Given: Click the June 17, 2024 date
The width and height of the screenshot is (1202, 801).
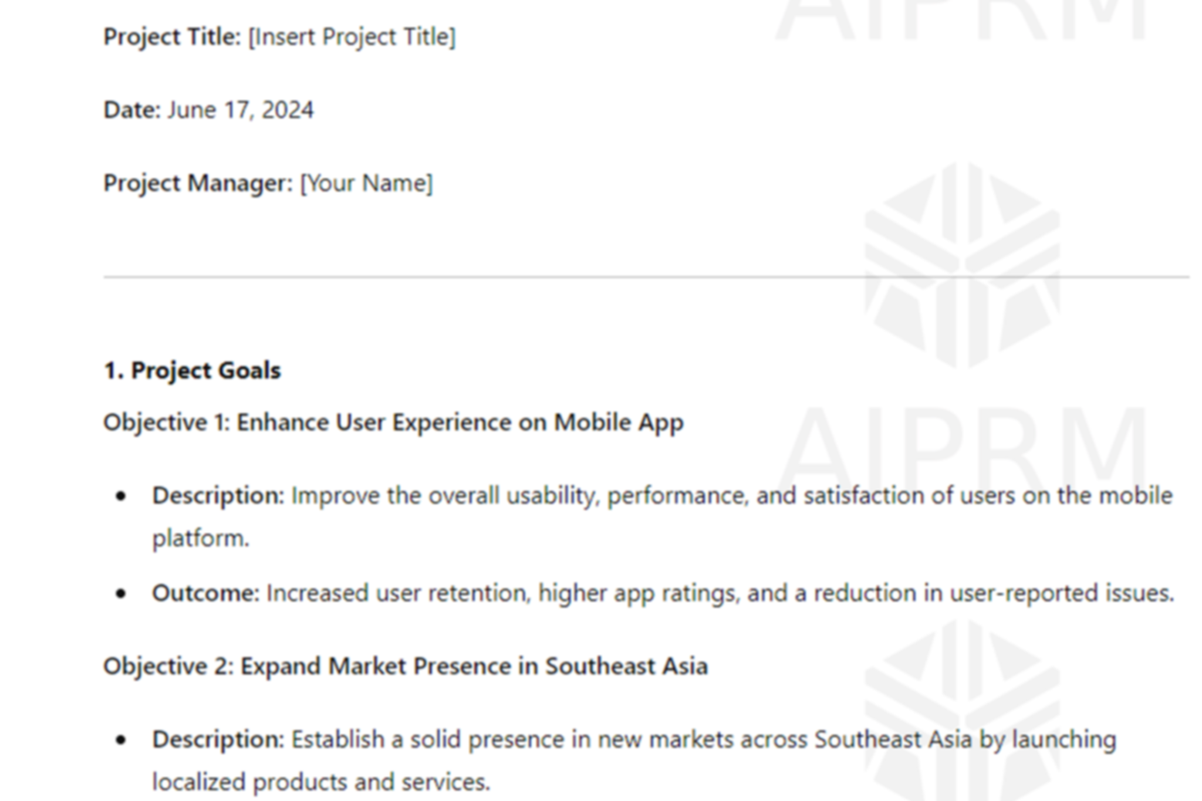Looking at the screenshot, I should point(241,110).
